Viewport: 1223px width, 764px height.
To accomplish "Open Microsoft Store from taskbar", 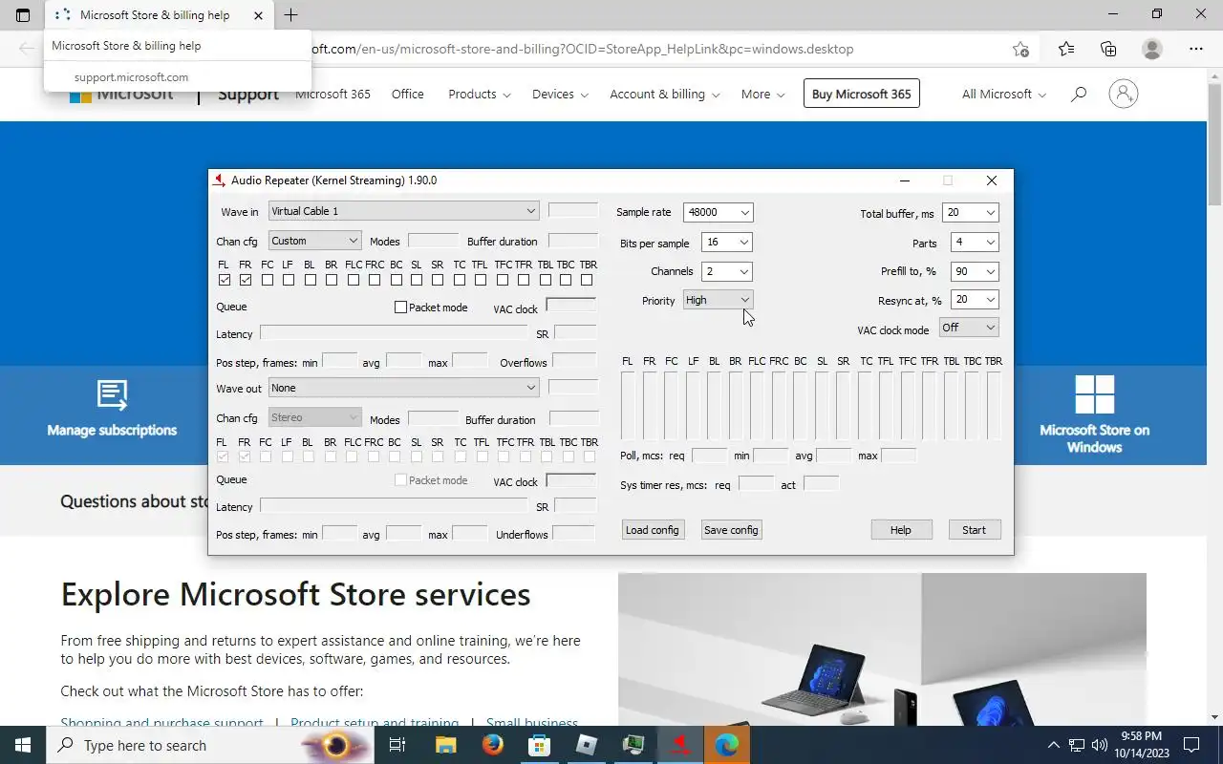I will [539, 745].
